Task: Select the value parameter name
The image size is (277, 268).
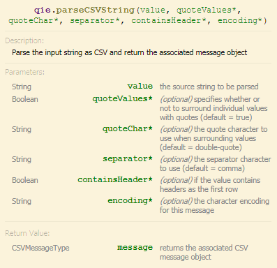Action: click(140, 87)
